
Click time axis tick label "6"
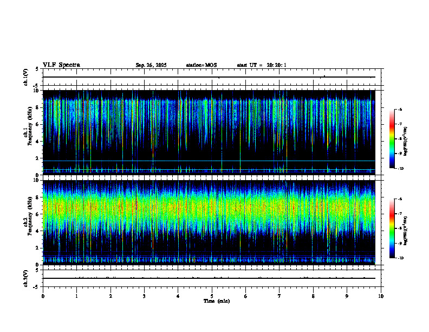click(x=246, y=296)
